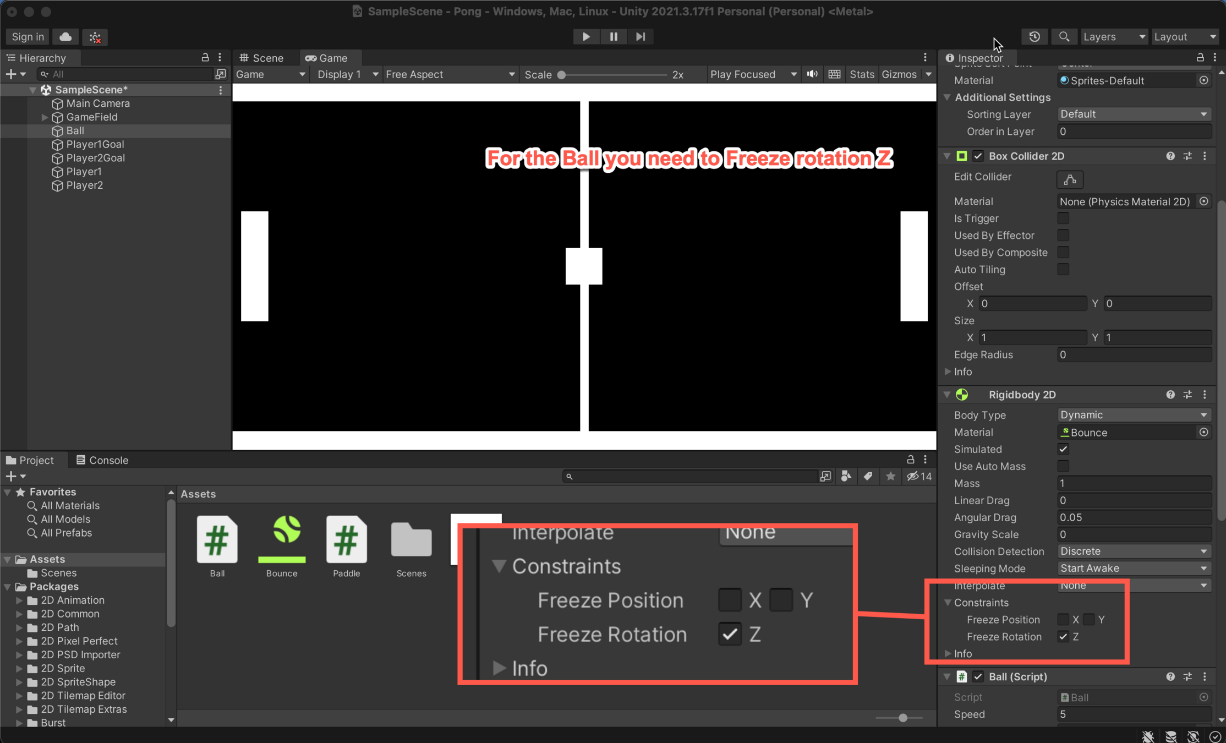Click the Pause playback icon

coord(614,37)
